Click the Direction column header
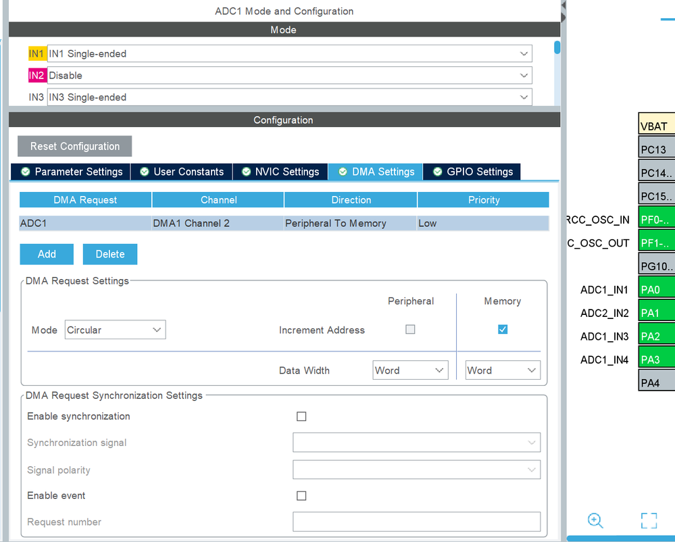 pyautogui.click(x=351, y=200)
